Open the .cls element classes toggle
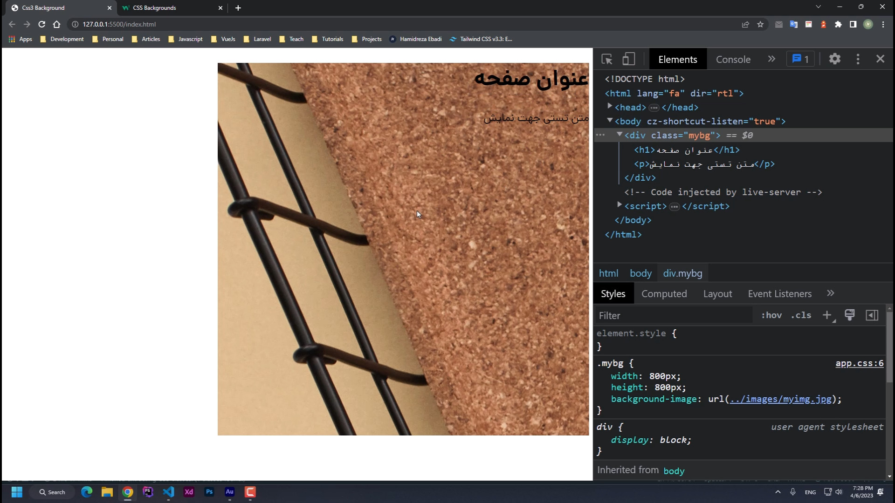895x503 pixels. click(801, 315)
